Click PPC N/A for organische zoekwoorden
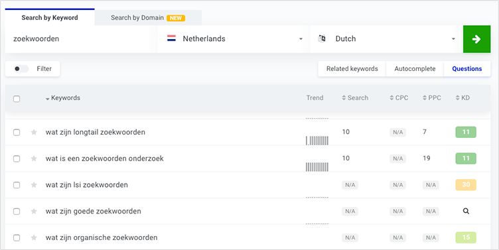 431,238
